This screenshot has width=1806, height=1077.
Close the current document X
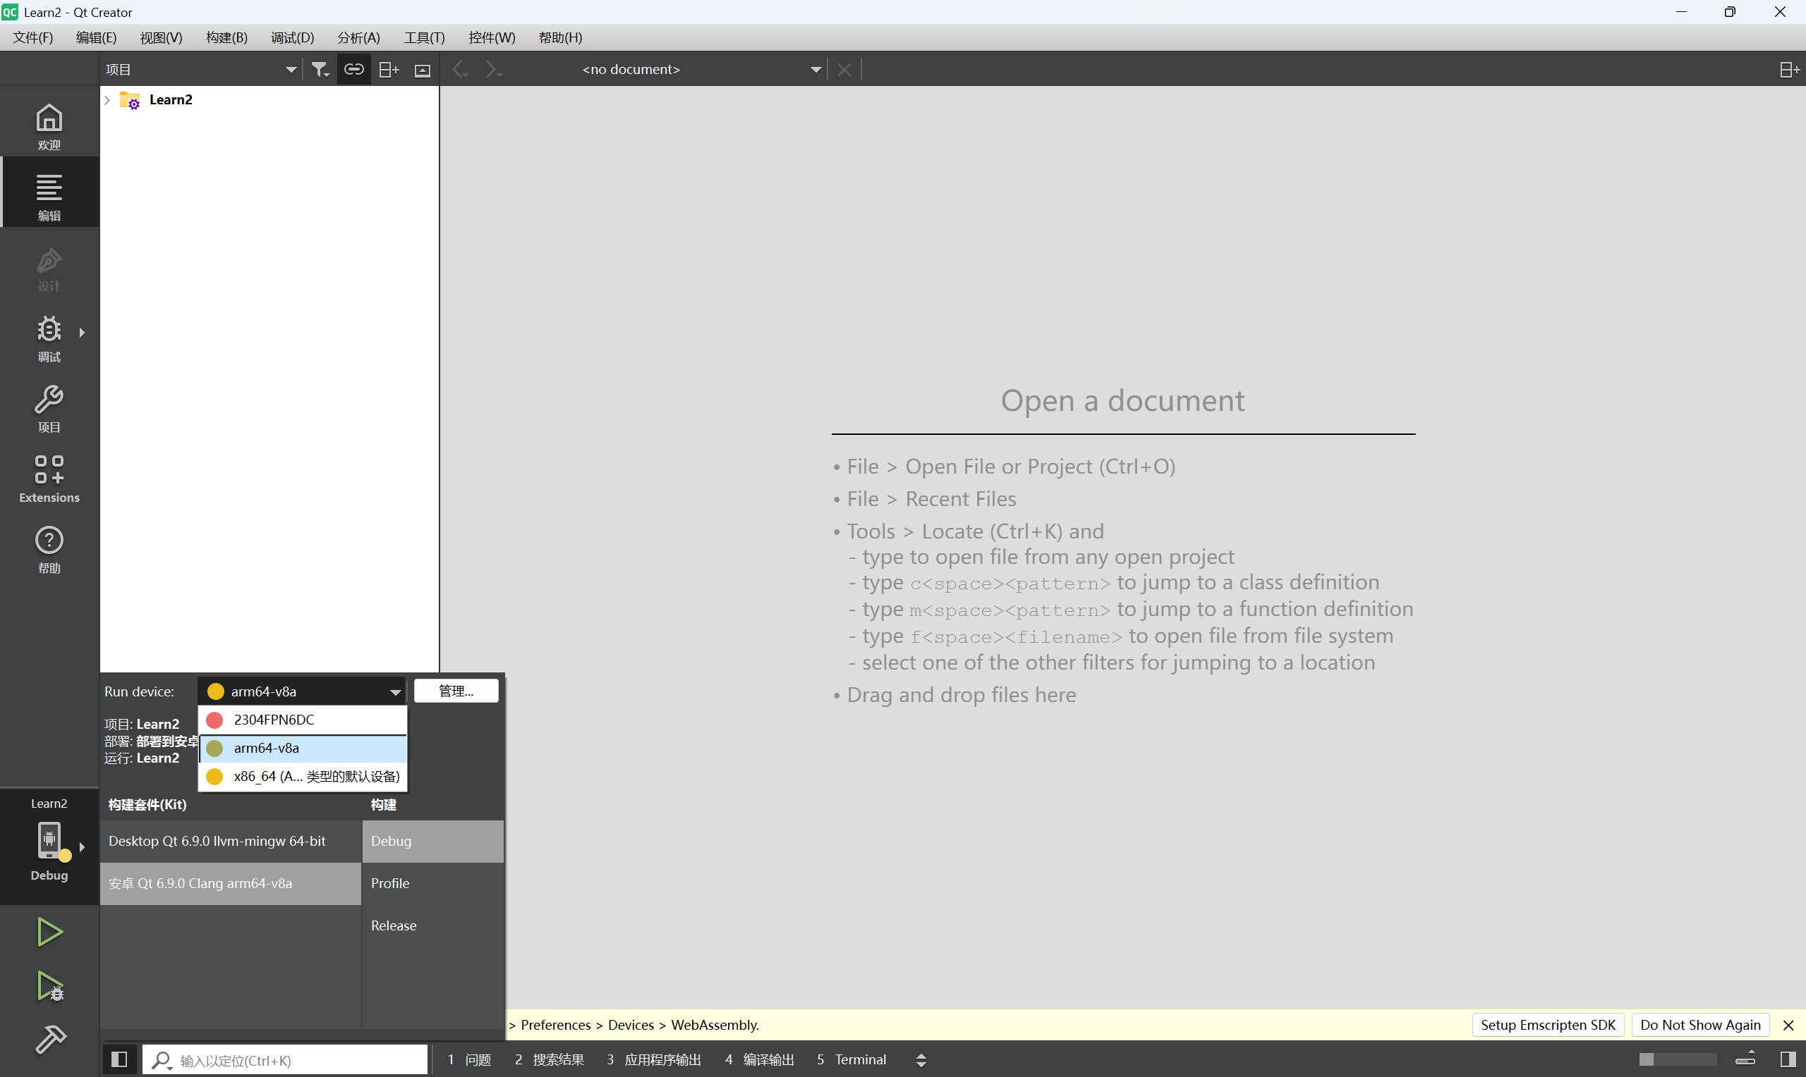(x=844, y=70)
